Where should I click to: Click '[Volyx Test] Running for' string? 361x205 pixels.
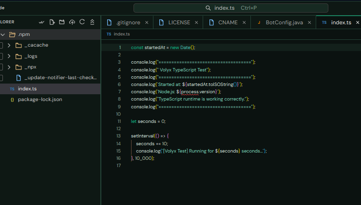pos(189,151)
